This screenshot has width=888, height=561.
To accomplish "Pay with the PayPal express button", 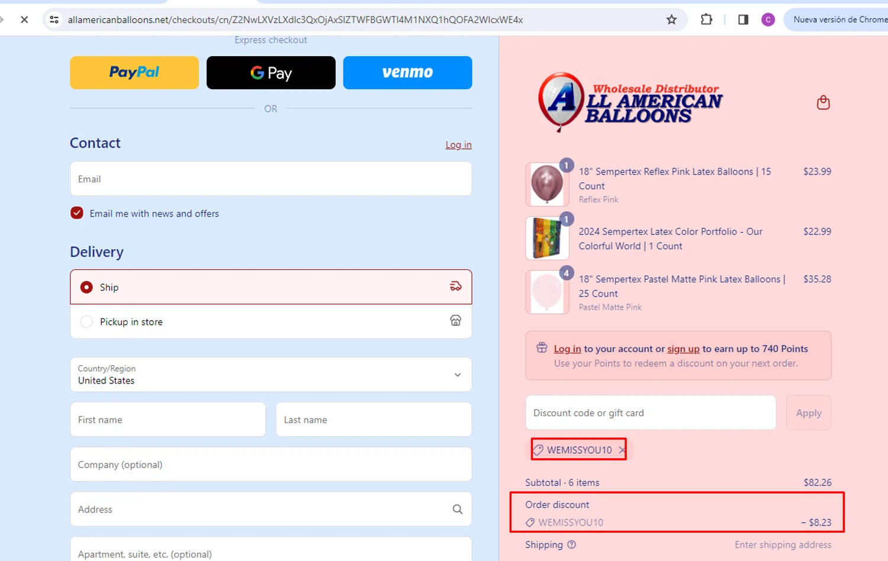I will [134, 72].
